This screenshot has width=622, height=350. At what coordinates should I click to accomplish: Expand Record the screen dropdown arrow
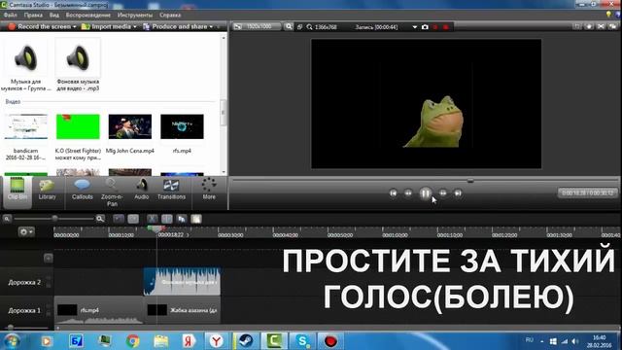[x=74, y=26]
